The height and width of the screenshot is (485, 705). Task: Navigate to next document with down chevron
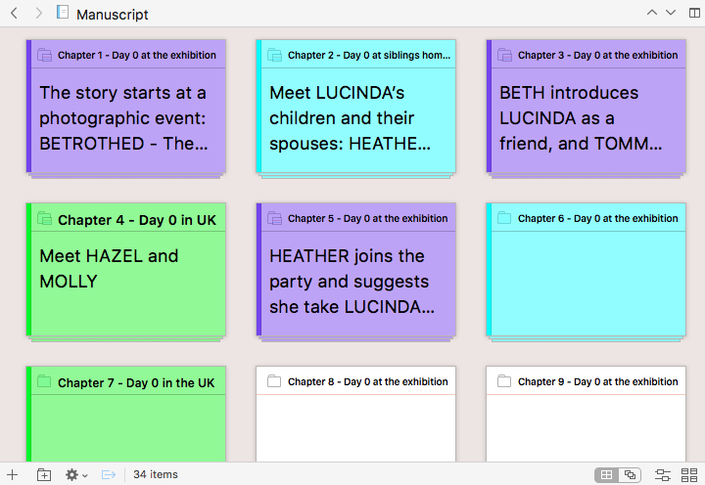[x=671, y=13]
